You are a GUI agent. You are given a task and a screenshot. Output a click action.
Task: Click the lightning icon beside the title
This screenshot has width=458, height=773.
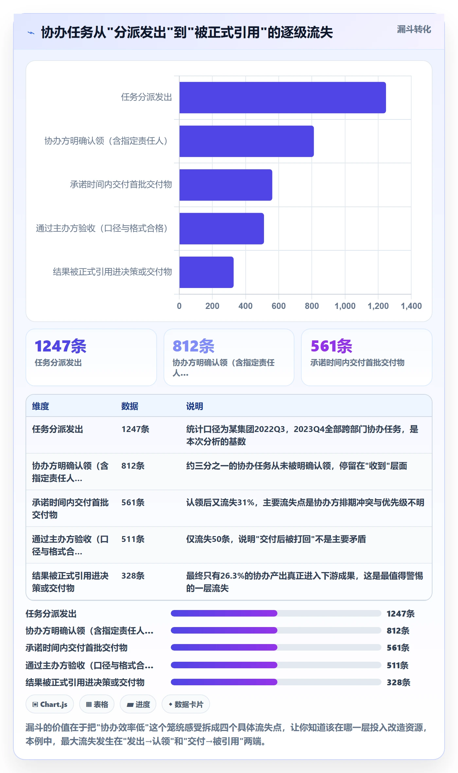[x=31, y=33]
